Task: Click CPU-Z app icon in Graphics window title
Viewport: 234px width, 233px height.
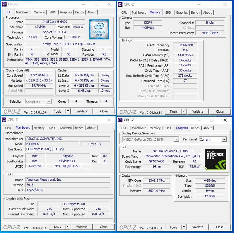Action: tap(120, 120)
